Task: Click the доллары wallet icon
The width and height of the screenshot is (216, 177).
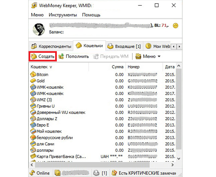Action: [33, 150]
